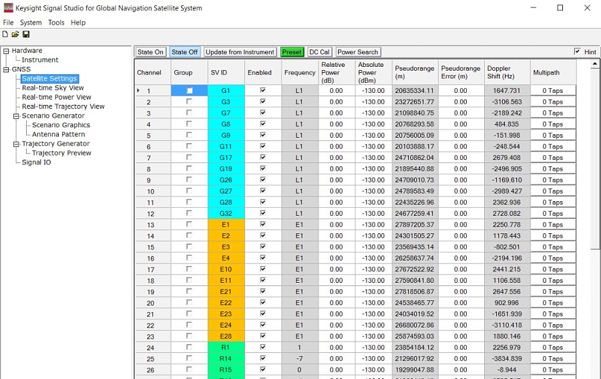601x379 pixels.
Task: Click the scrollbar up arrow in table
Action: (595, 64)
